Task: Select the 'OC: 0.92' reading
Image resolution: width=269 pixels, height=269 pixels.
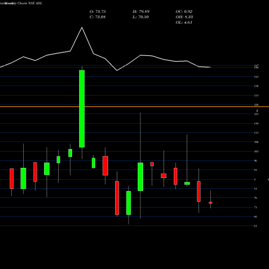Action: click(184, 12)
